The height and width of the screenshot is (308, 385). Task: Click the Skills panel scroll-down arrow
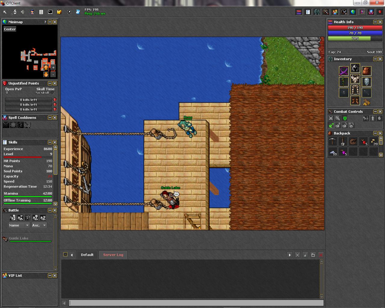55,204
